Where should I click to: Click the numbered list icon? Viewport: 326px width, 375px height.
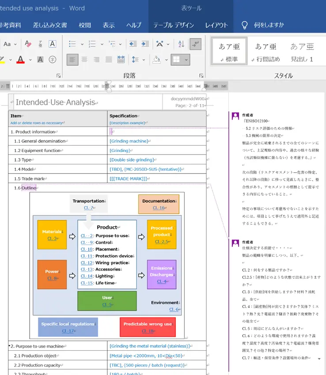[92, 44]
